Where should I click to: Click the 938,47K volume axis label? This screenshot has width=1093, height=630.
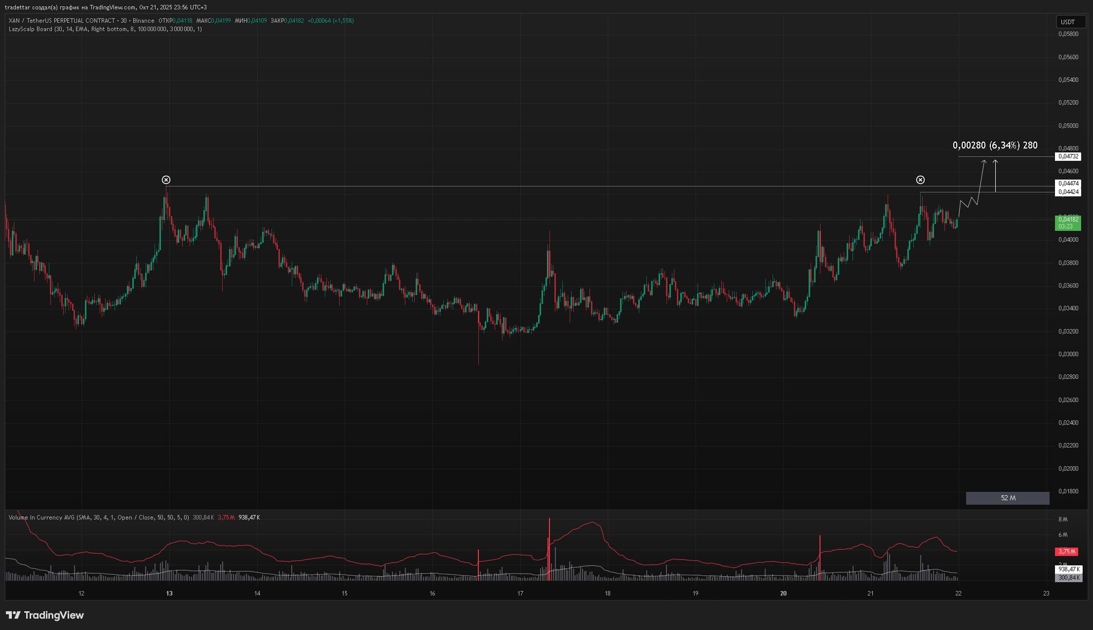pyautogui.click(x=1068, y=569)
